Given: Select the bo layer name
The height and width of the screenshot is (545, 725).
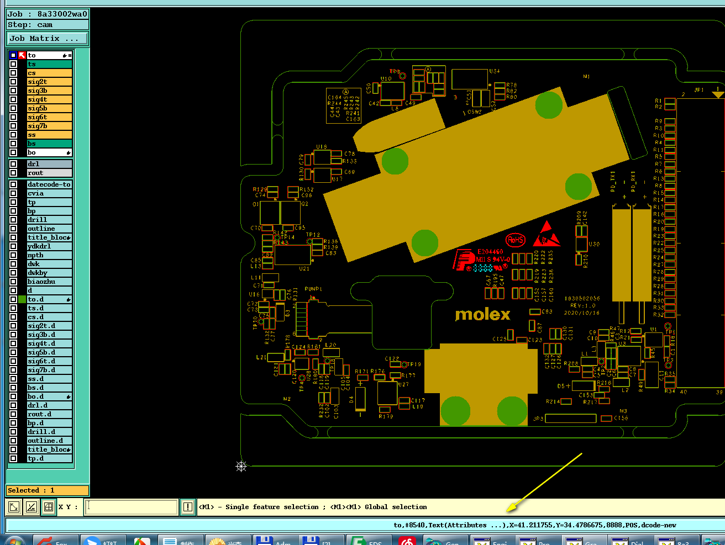Looking at the screenshot, I should click(50, 152).
